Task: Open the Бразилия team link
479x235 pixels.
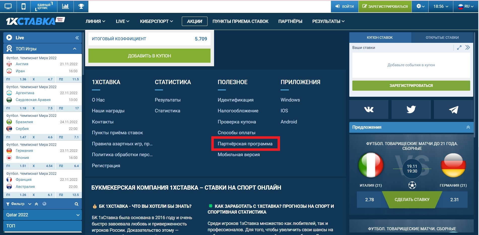Action: click(x=24, y=122)
